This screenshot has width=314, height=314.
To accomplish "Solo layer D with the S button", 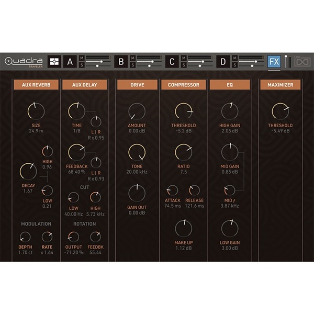I will click(x=235, y=65).
